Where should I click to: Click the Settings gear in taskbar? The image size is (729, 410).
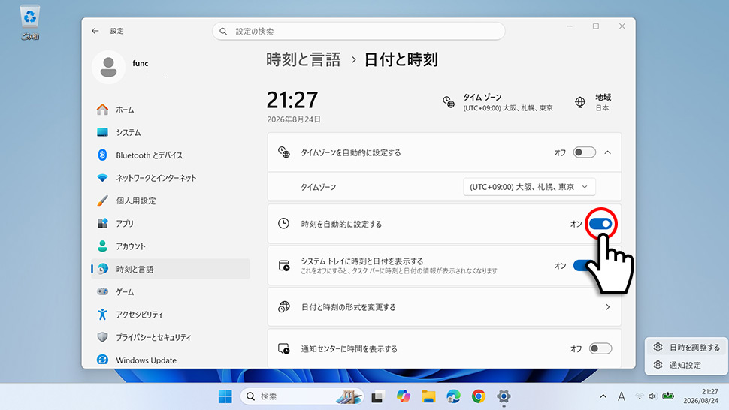pos(504,396)
